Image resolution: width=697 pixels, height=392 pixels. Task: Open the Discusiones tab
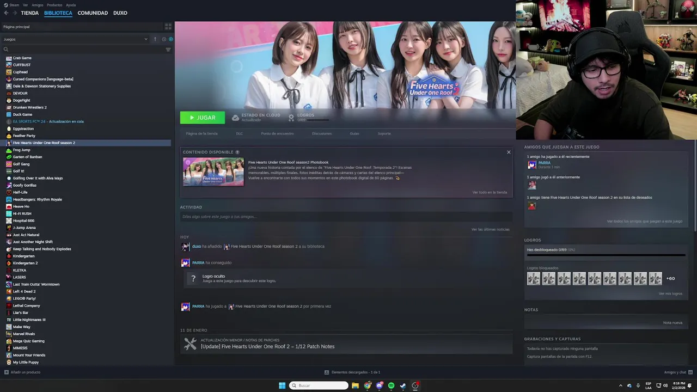click(x=322, y=133)
